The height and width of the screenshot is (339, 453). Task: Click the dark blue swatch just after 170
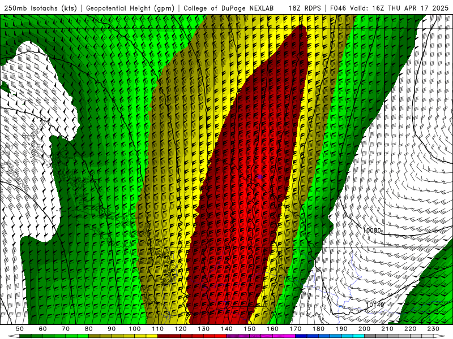click(x=301, y=336)
